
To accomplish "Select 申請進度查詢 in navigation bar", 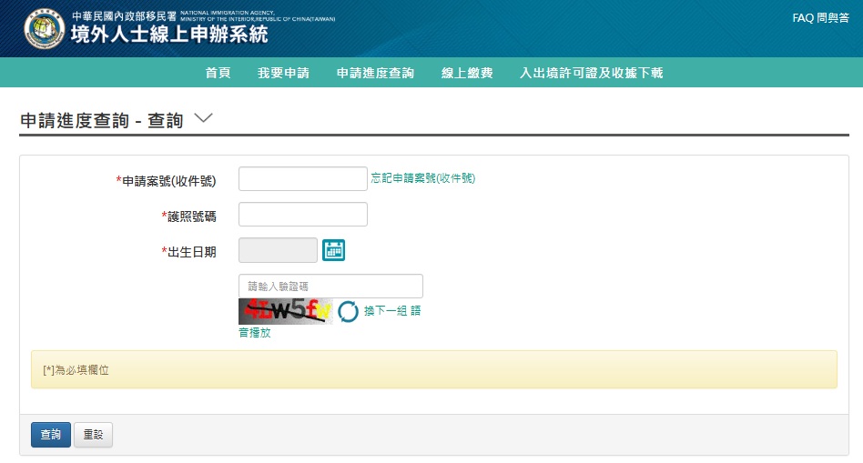I will 375,73.
